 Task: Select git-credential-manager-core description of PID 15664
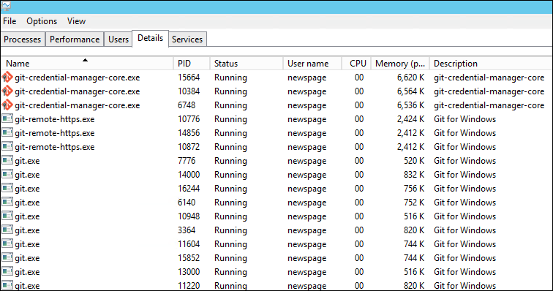click(489, 78)
